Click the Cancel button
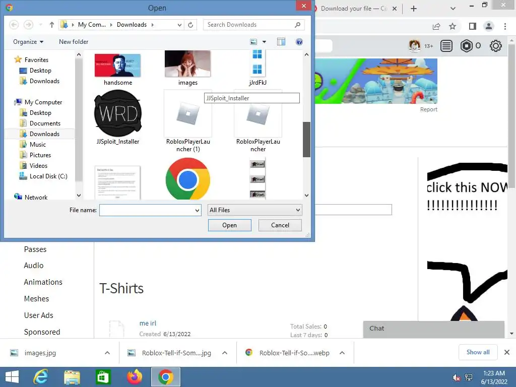This screenshot has width=516, height=387. 280,225
